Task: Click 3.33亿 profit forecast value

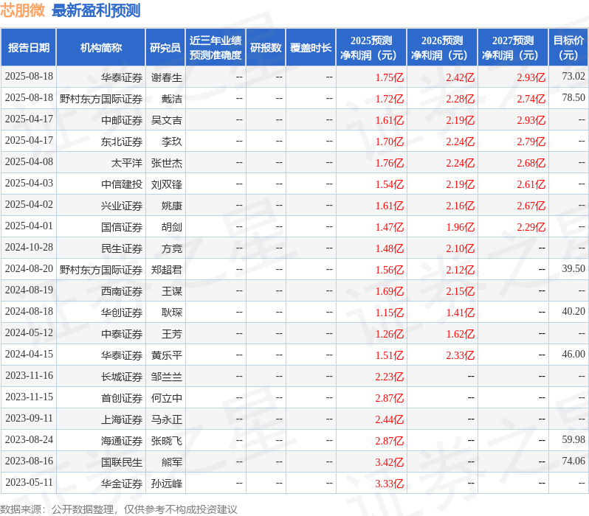Action: coord(390,484)
